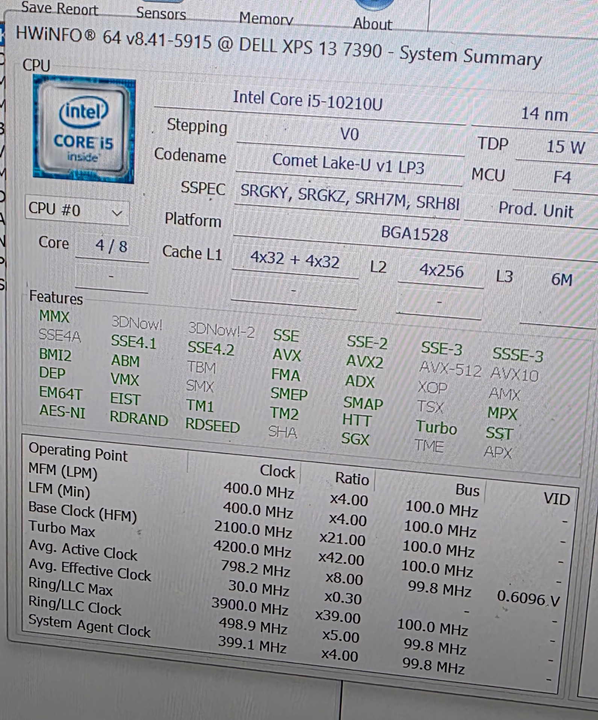Select the HTT feature label
Image resolution: width=598 pixels, height=720 pixels.
pos(357,420)
